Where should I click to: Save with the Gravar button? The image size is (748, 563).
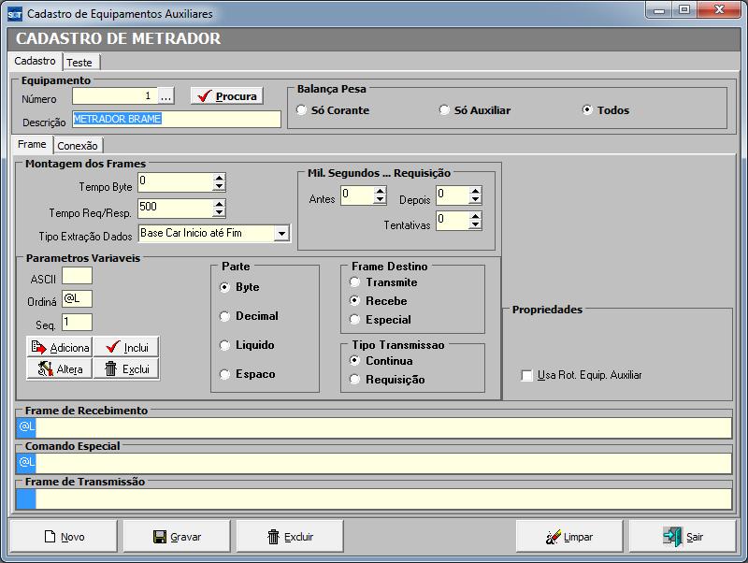pyautogui.click(x=178, y=537)
